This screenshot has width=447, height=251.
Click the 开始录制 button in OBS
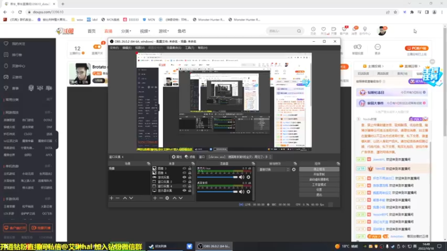pos(319,175)
